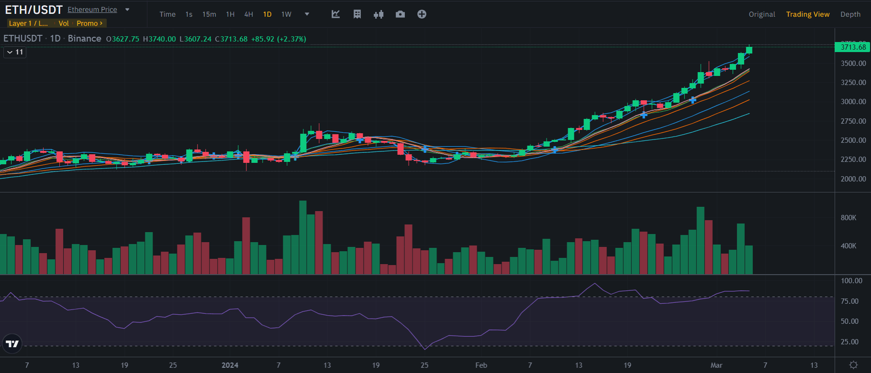Screen dimensions: 871x373
Task: Click the TradingView logo badge
Action: click(12, 343)
